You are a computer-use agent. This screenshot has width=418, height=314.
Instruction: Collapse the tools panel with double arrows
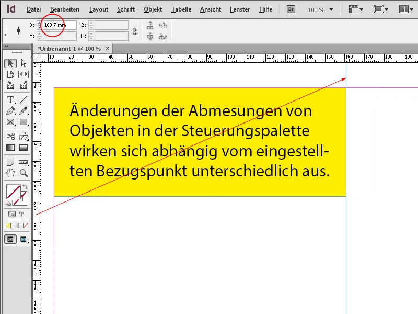[7, 46]
